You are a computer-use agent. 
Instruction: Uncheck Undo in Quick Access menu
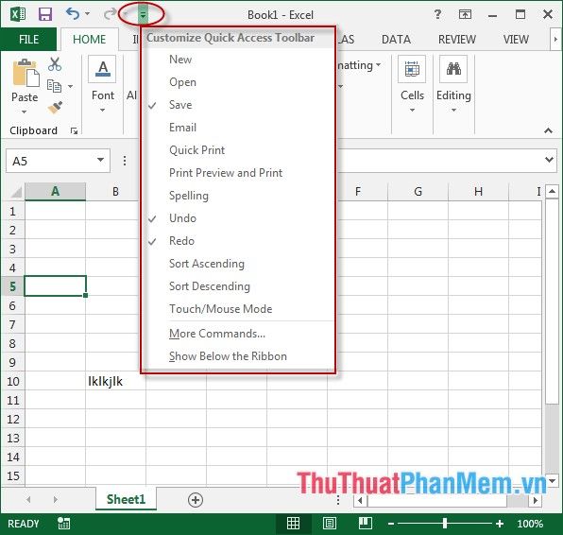point(238,218)
